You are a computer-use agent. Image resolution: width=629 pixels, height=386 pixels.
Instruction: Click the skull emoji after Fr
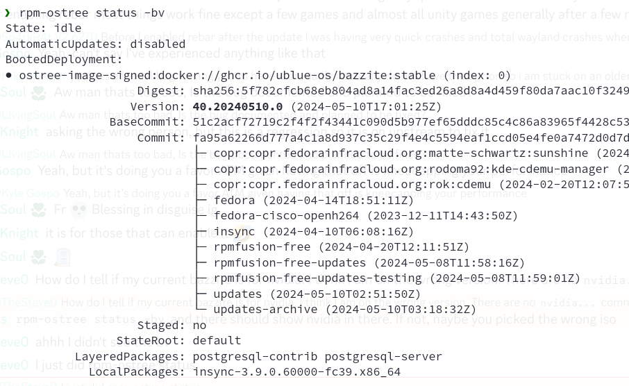[79, 210]
